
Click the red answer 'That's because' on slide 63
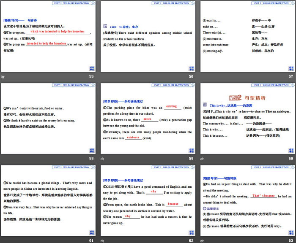tap(263, 196)
